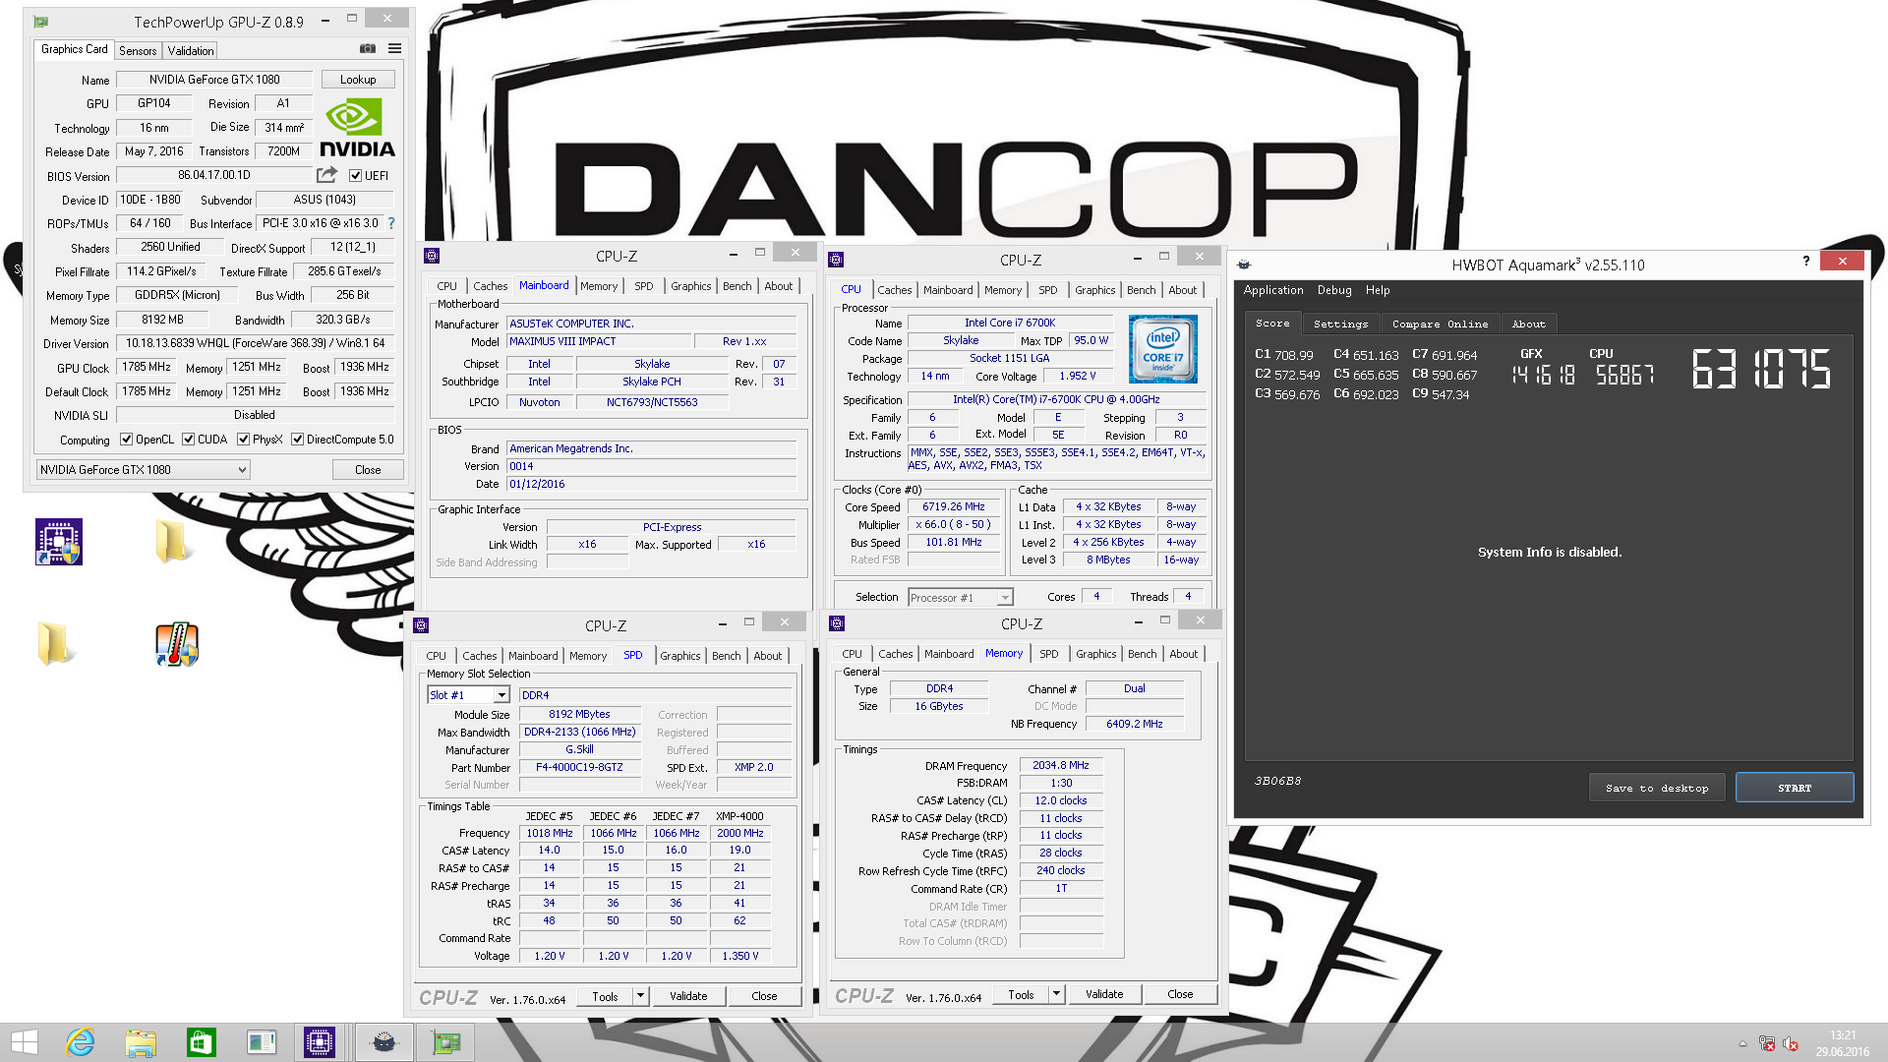1888x1062 pixels.
Task: Click the GPU-Z screenshot camera icon
Action: click(367, 48)
